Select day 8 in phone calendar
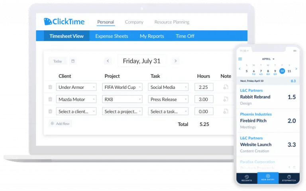 click(x=268, y=71)
